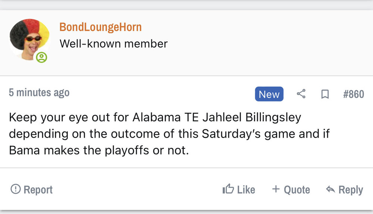Open BondLoungeHorn's profile via username
Image resolution: width=373 pixels, height=214 pixels.
tap(100, 27)
